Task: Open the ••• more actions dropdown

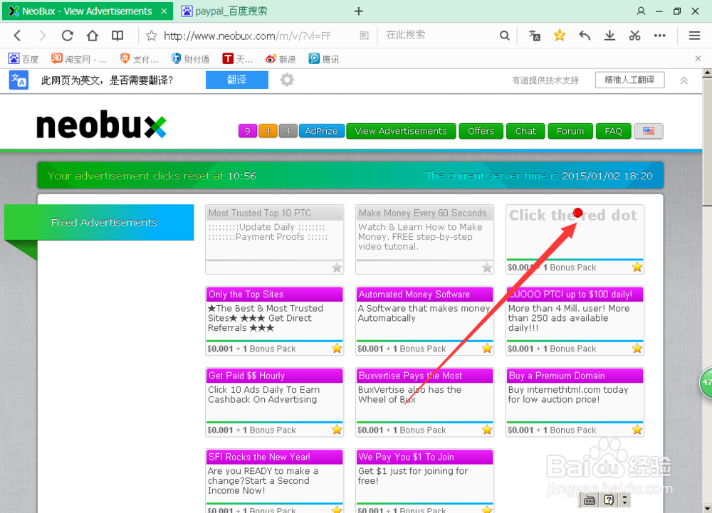Action: click(x=659, y=35)
